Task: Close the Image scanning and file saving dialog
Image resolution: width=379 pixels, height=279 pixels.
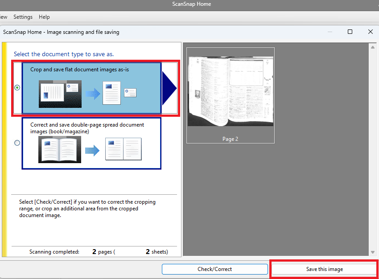Action: (x=371, y=32)
